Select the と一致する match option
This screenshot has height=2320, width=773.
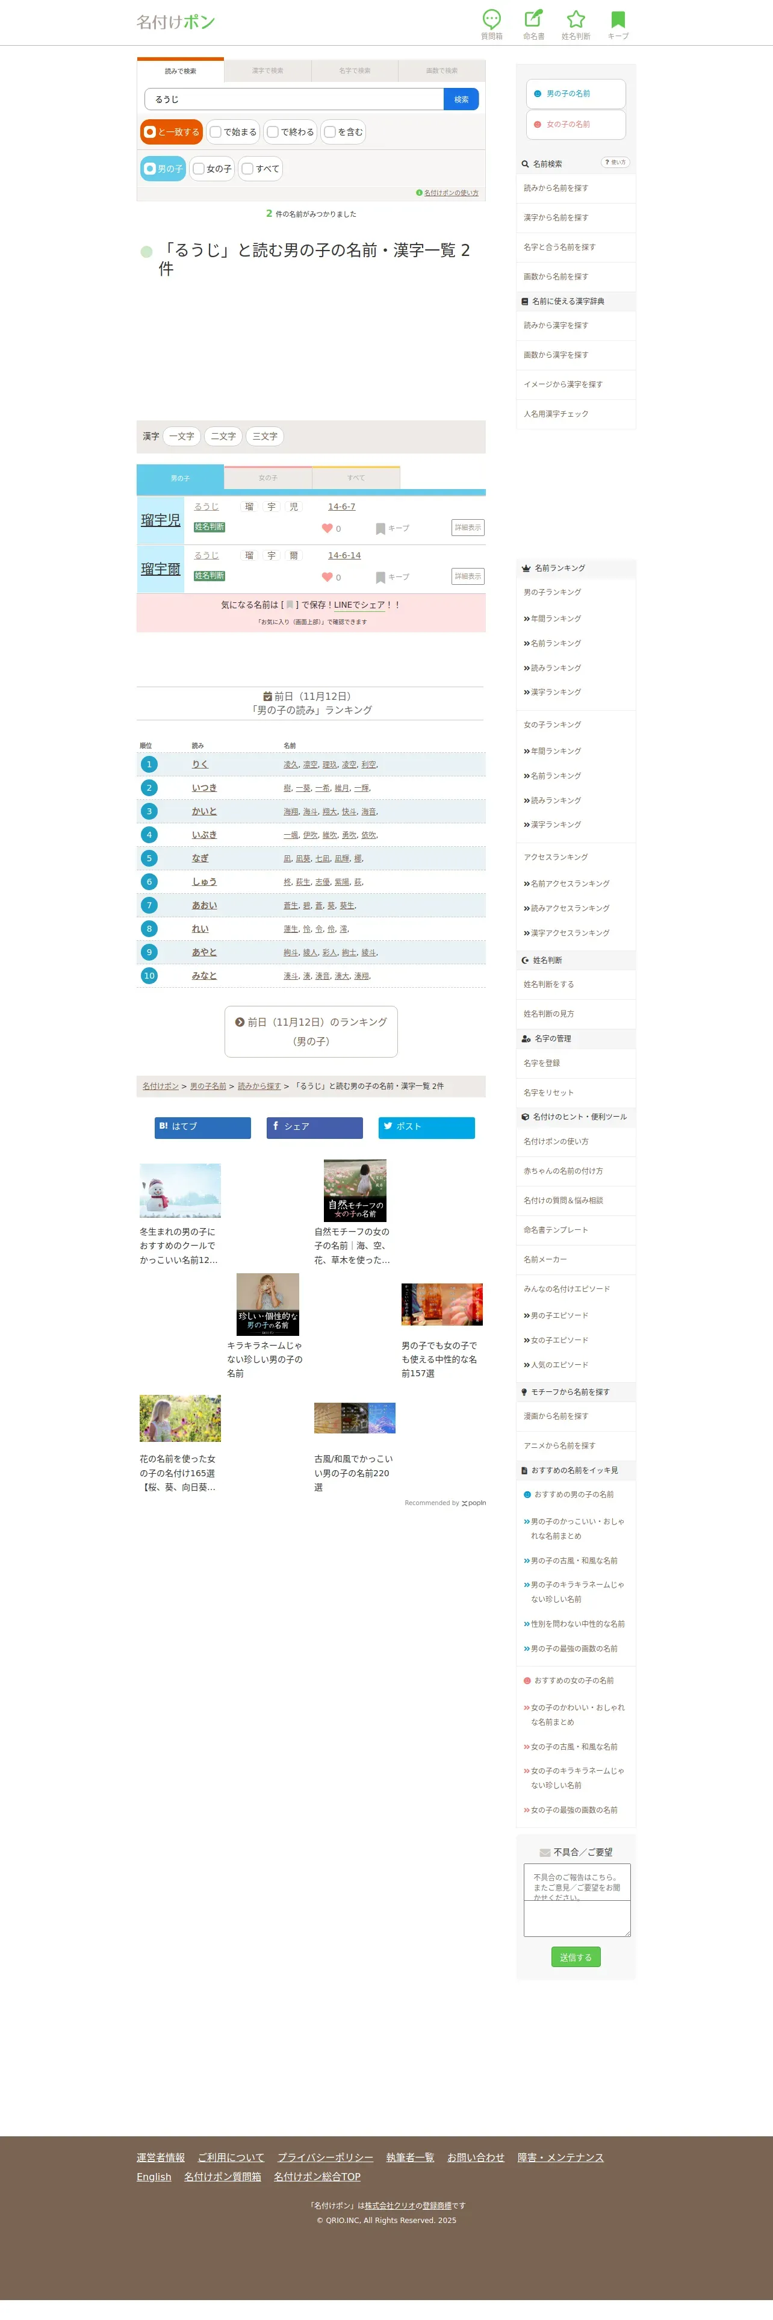[x=172, y=133]
